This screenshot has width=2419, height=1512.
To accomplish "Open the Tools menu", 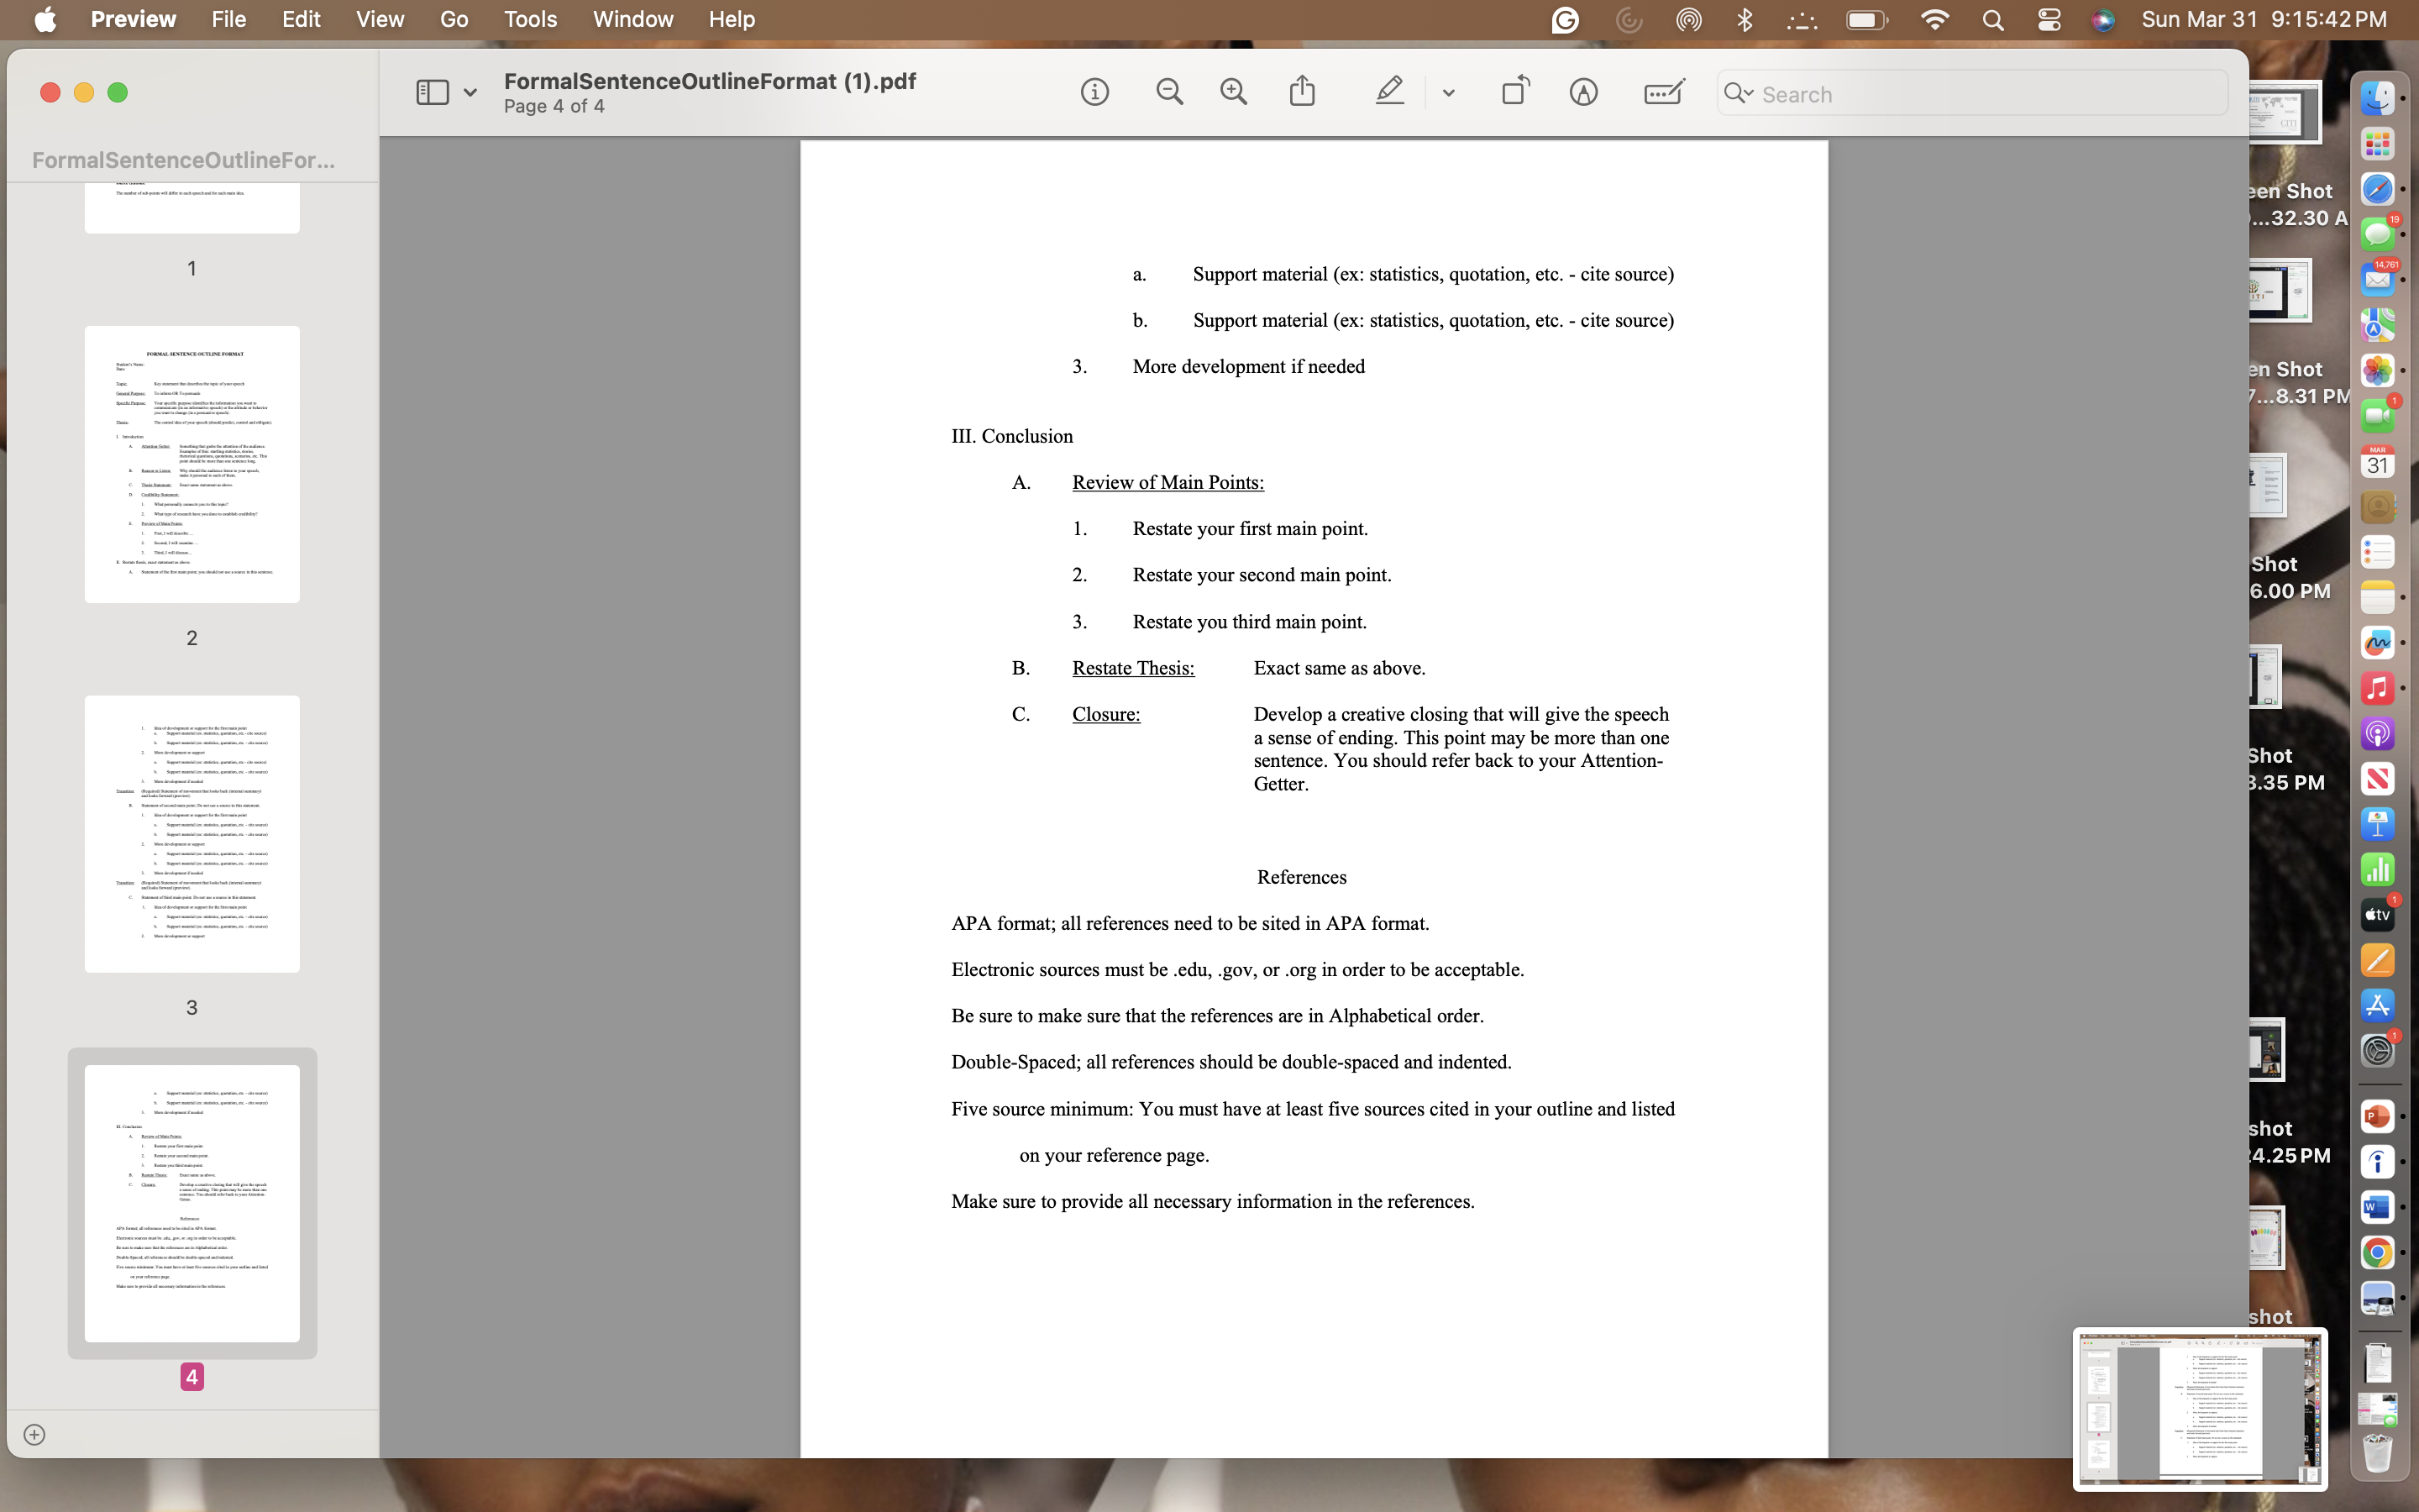I will (530, 19).
